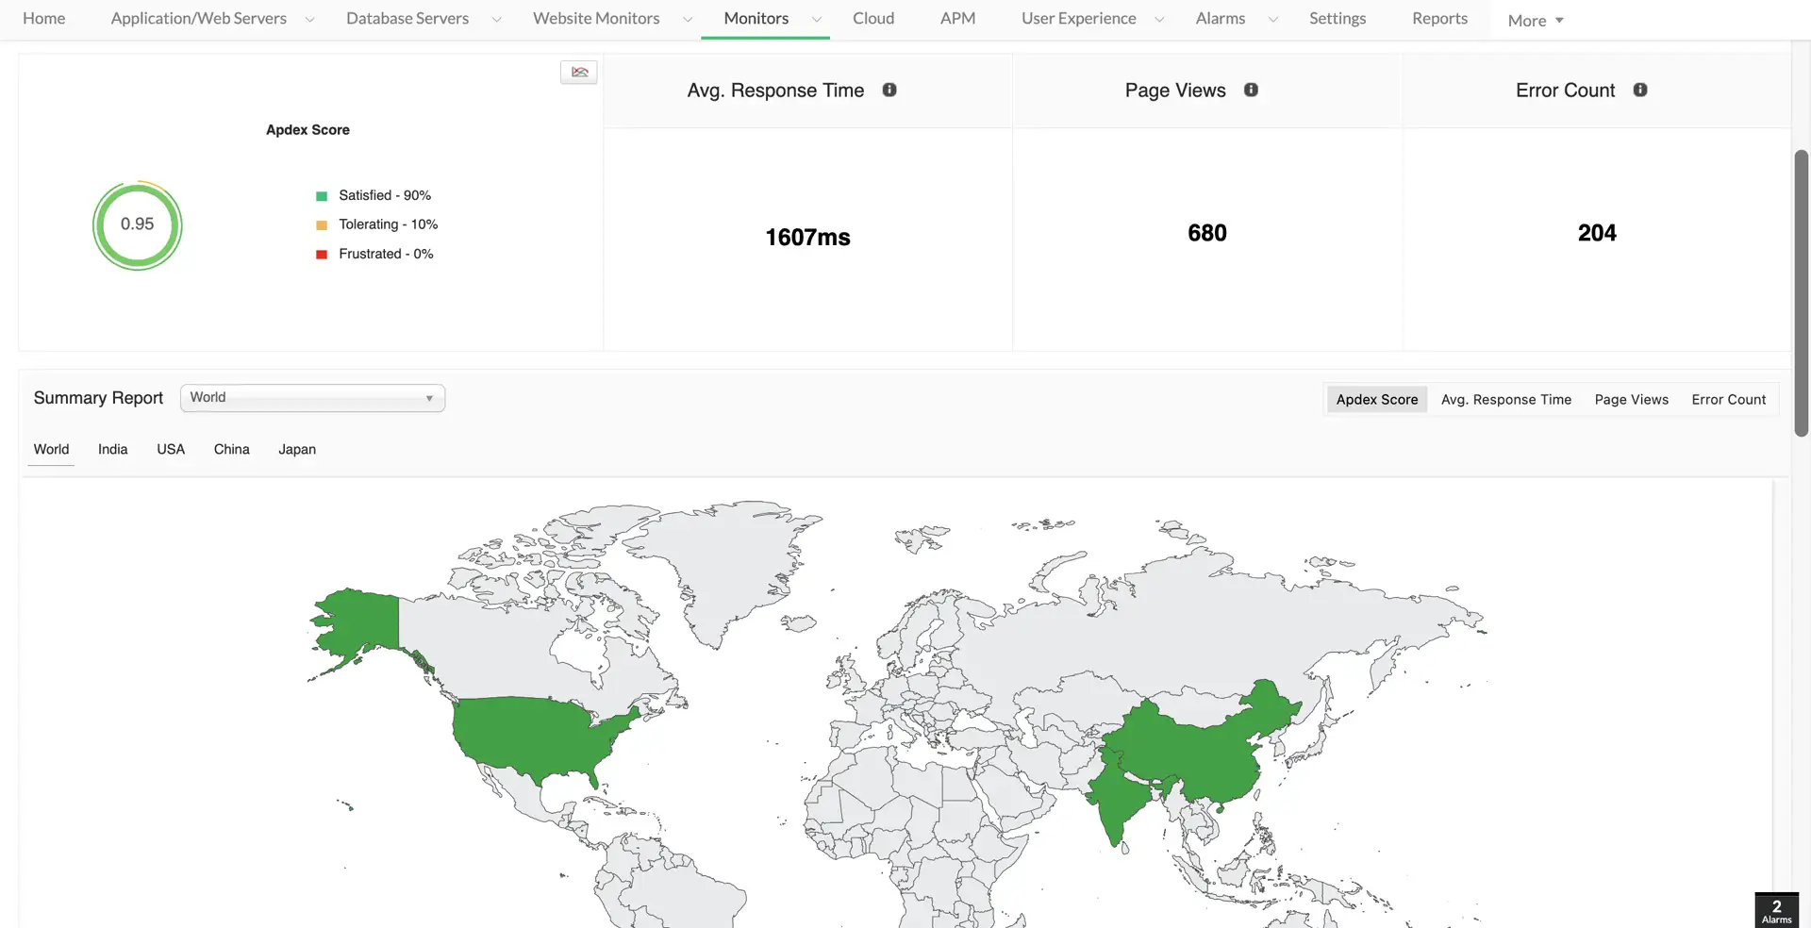The width and height of the screenshot is (1811, 928).
Task: Navigate to the Cloud menu
Action: pos(873,19)
